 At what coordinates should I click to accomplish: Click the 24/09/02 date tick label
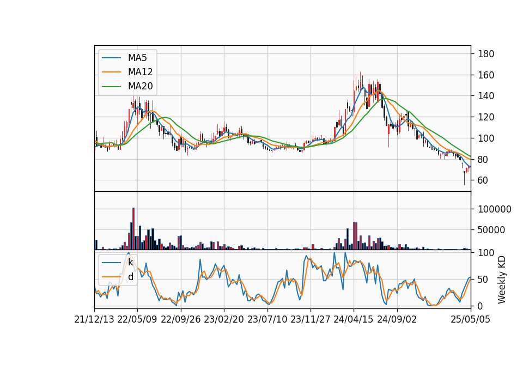397,319
